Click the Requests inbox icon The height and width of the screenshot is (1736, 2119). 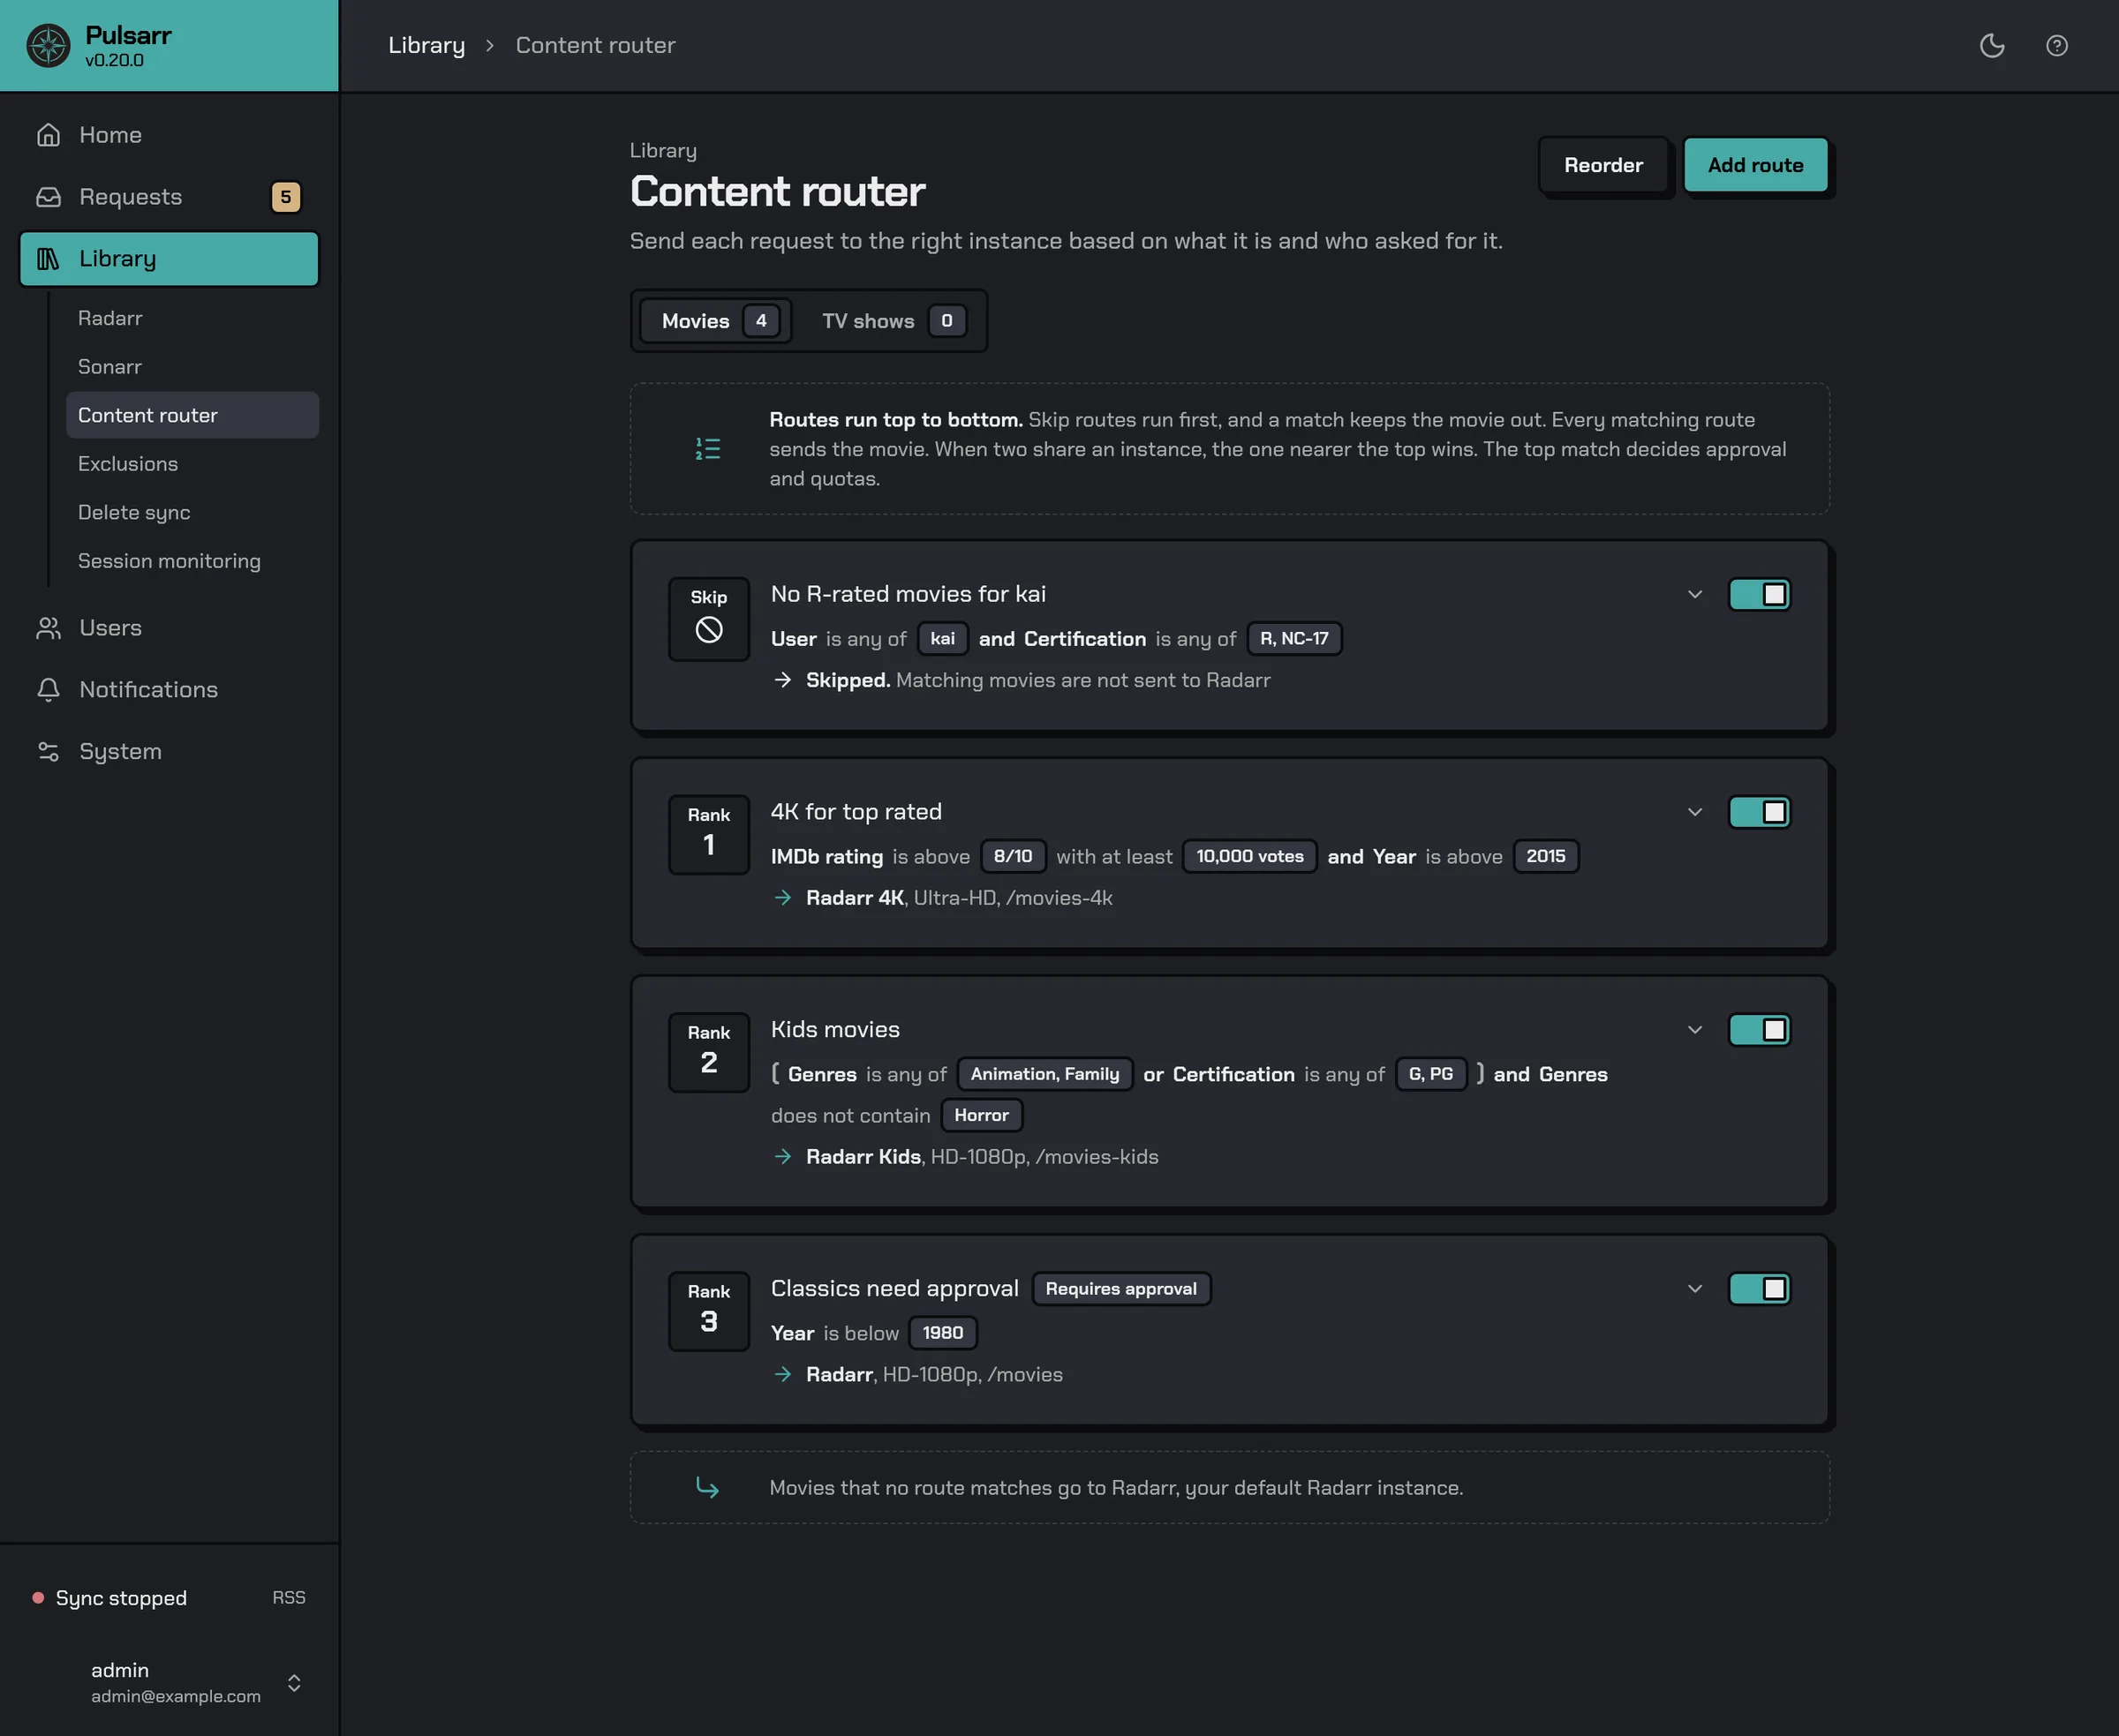(x=48, y=197)
